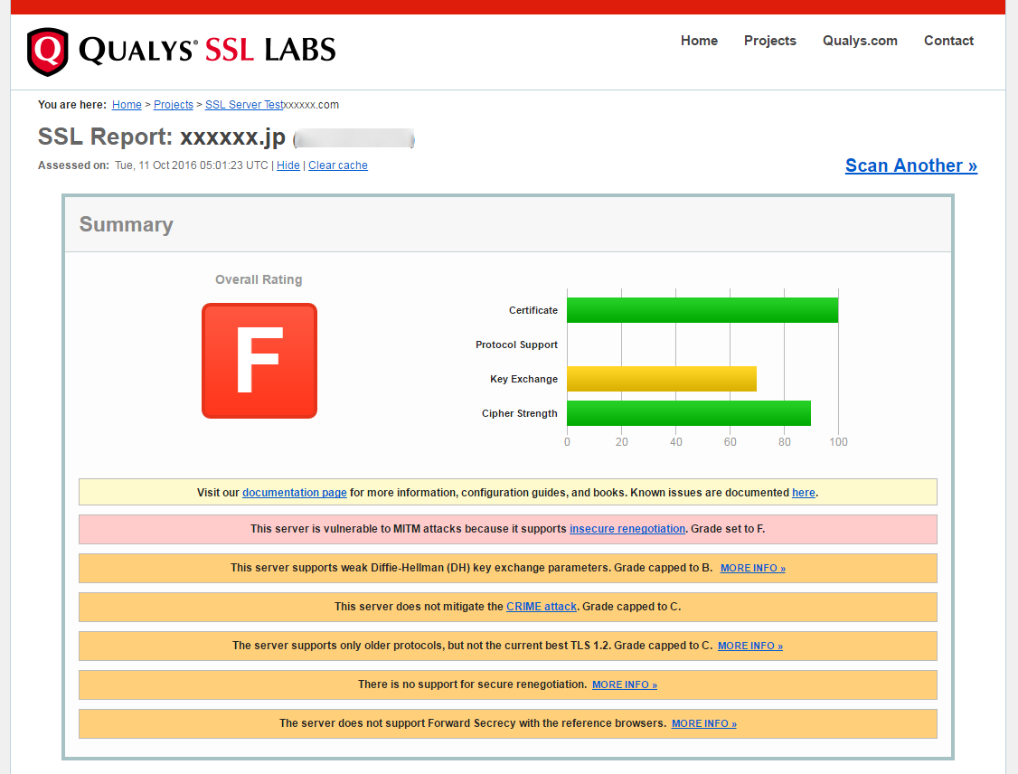Click the 'Protocol Support' chart label
The image size is (1018, 774).
(x=516, y=345)
